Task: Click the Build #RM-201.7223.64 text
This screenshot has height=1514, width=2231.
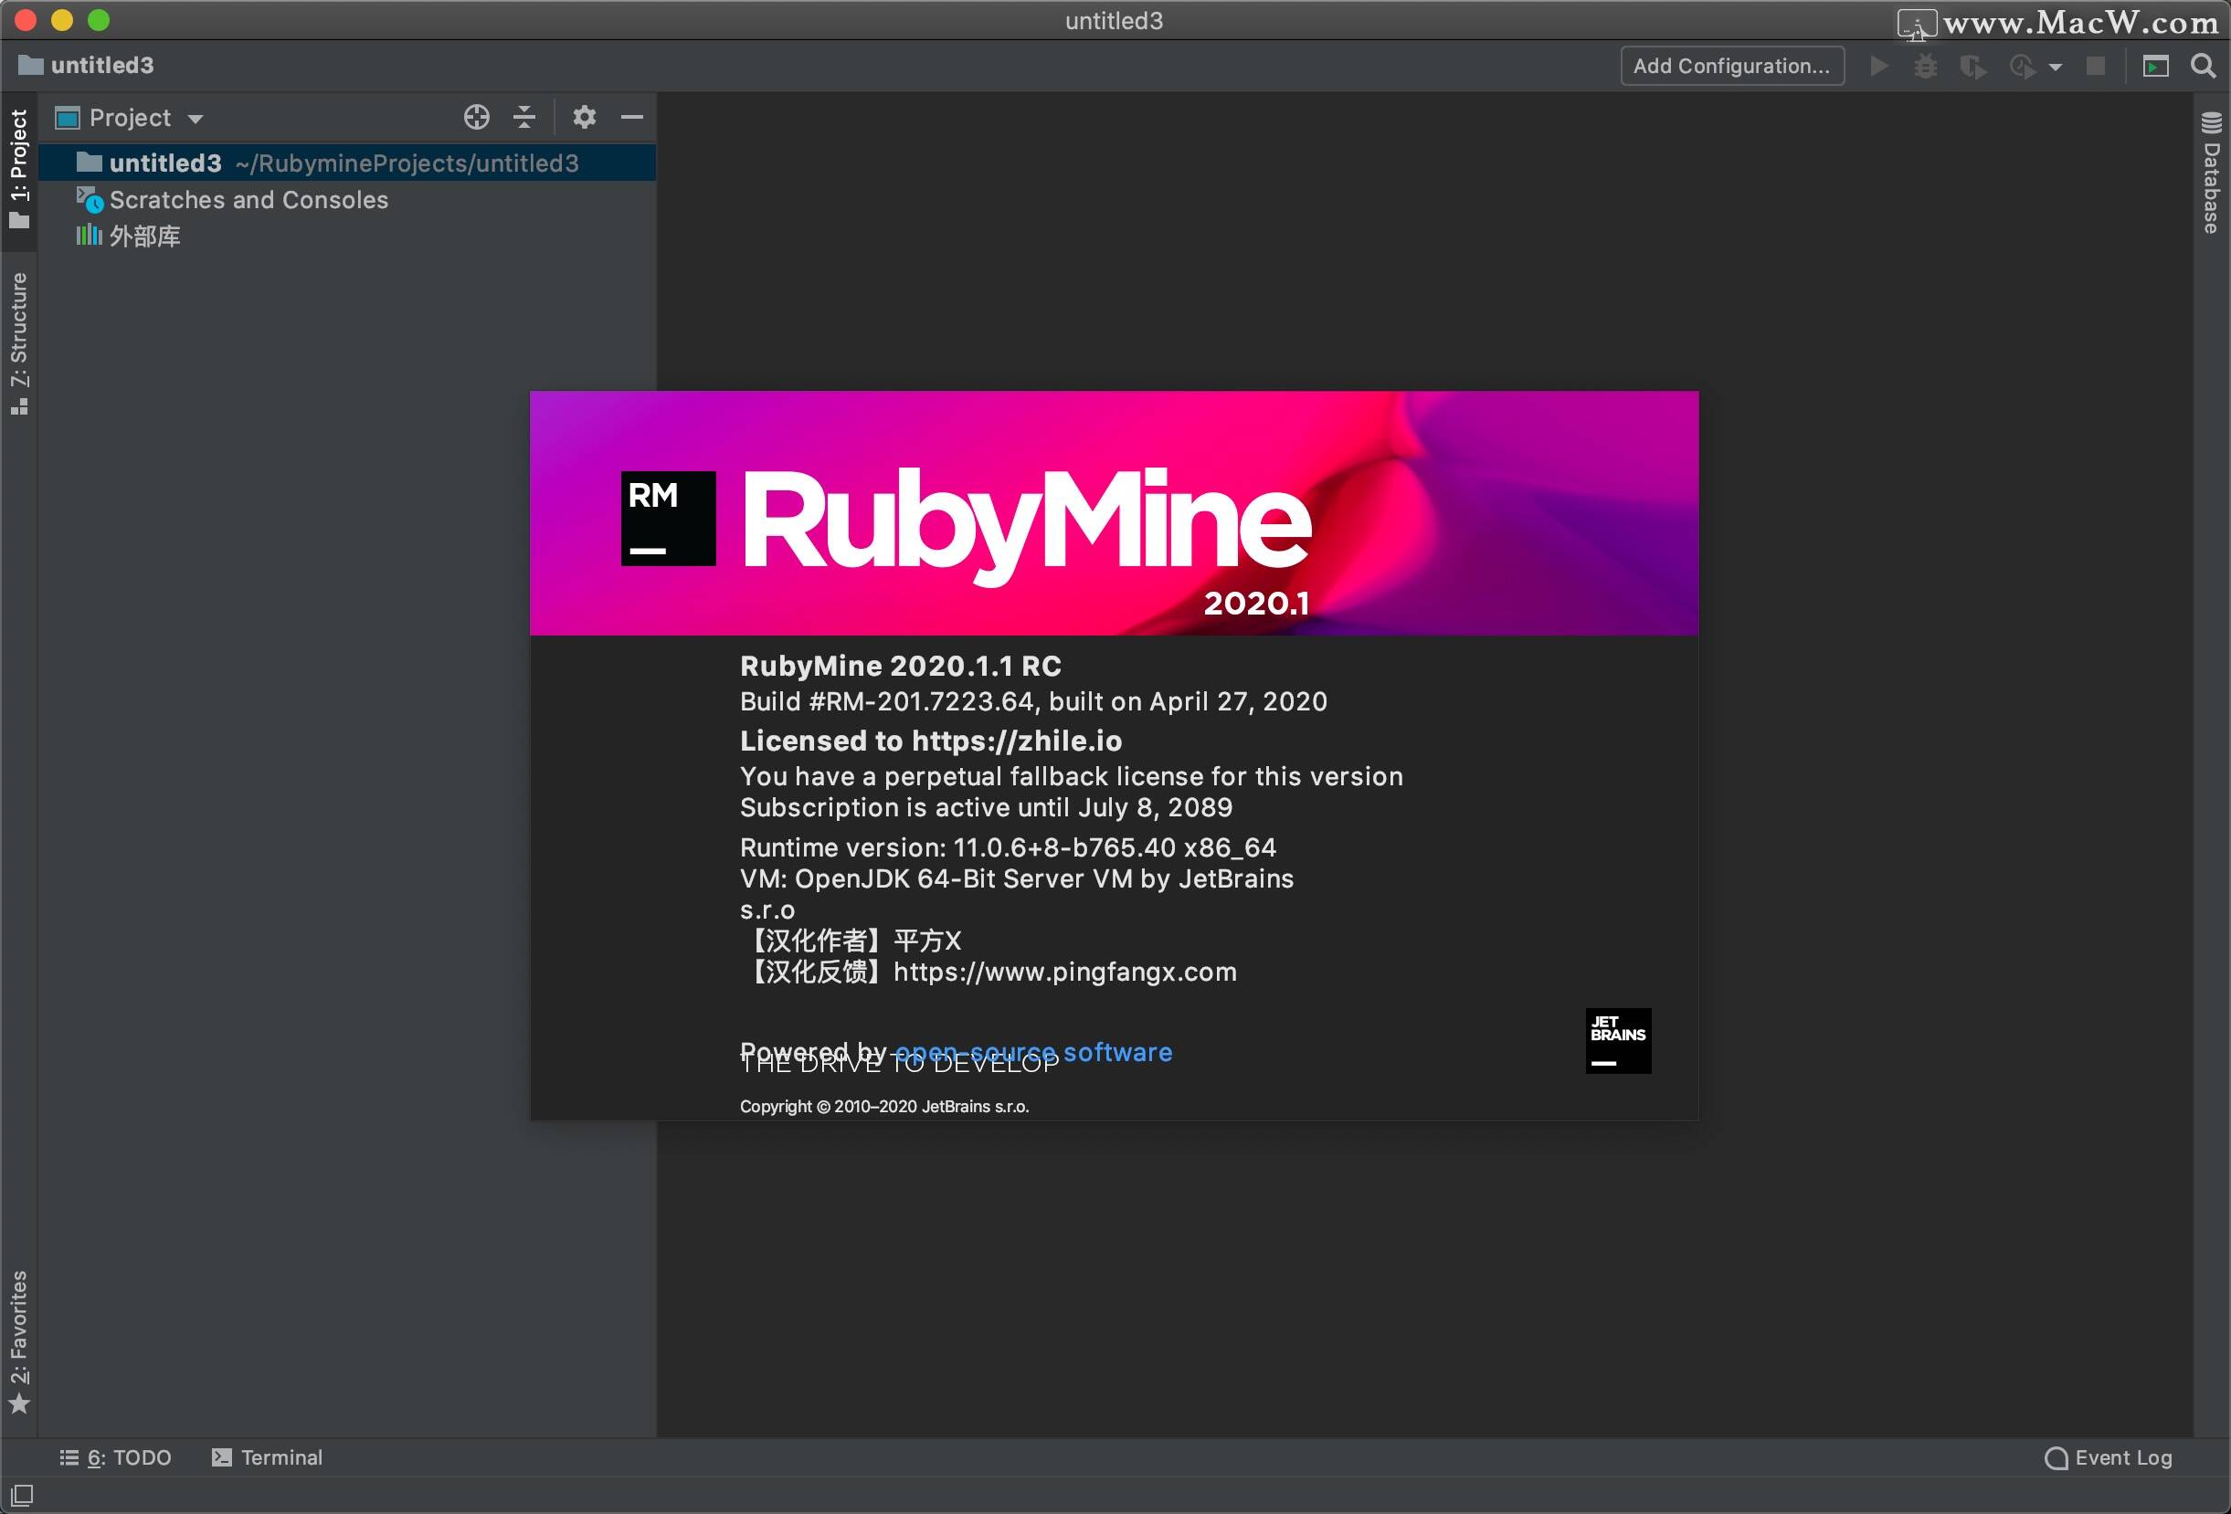Action: point(1033,701)
